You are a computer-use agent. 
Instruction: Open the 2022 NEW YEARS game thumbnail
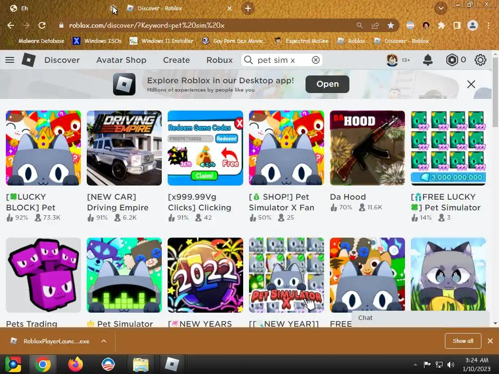(205, 275)
